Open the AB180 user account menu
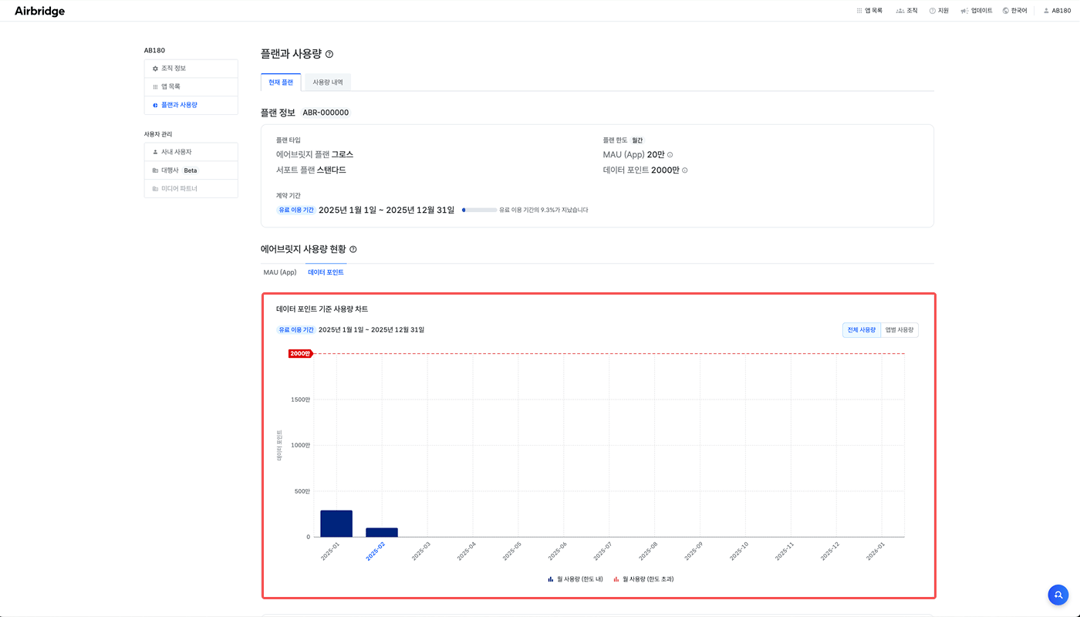Screen dimensions: 1080x617 click(1057, 11)
